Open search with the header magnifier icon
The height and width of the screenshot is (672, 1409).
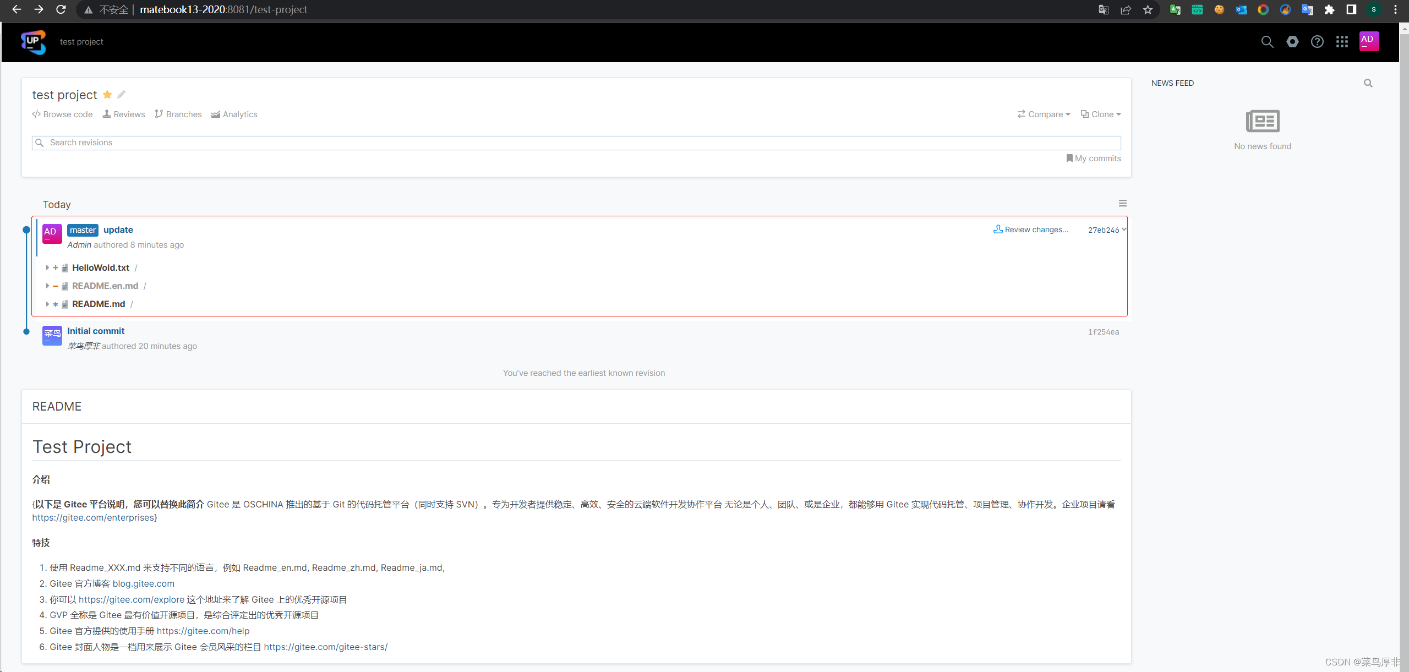(x=1267, y=42)
